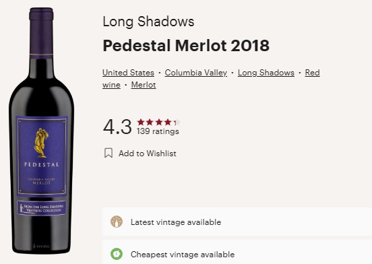Click the Long Shadows Vintners Collection label
This screenshot has width=372, height=264.
tap(42, 208)
